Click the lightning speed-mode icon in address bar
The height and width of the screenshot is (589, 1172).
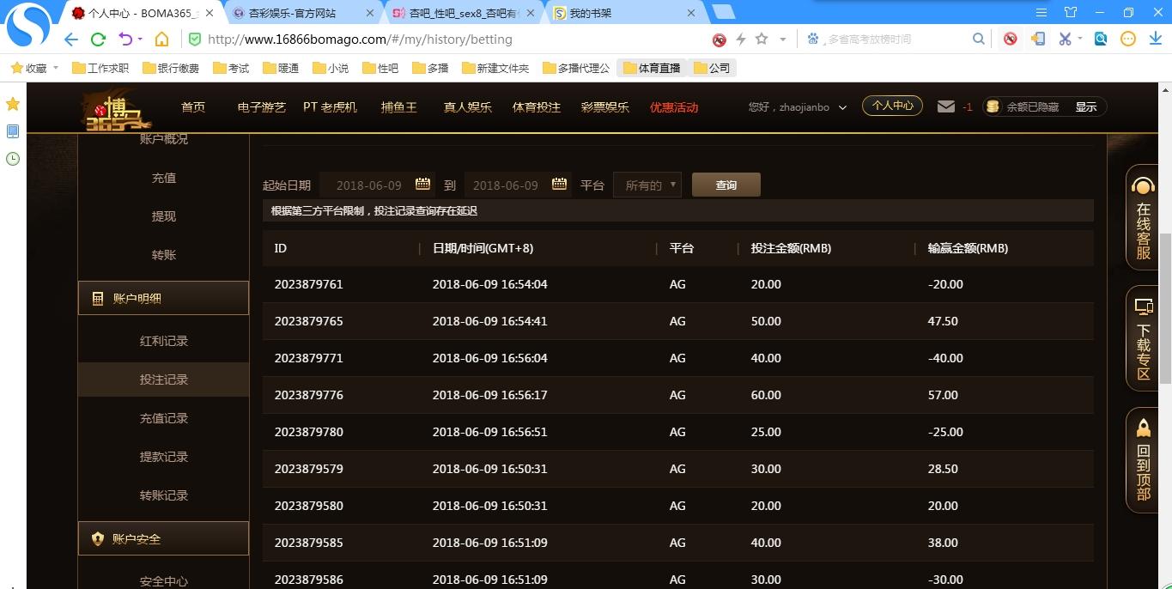741,39
